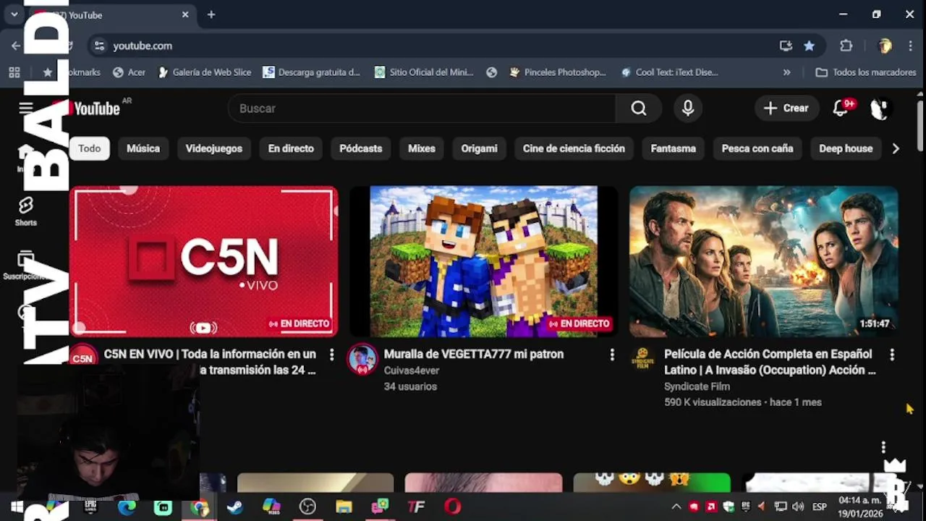This screenshot has width=926, height=521.
Task: Click the YouTube search magnifier button
Action: (x=638, y=109)
